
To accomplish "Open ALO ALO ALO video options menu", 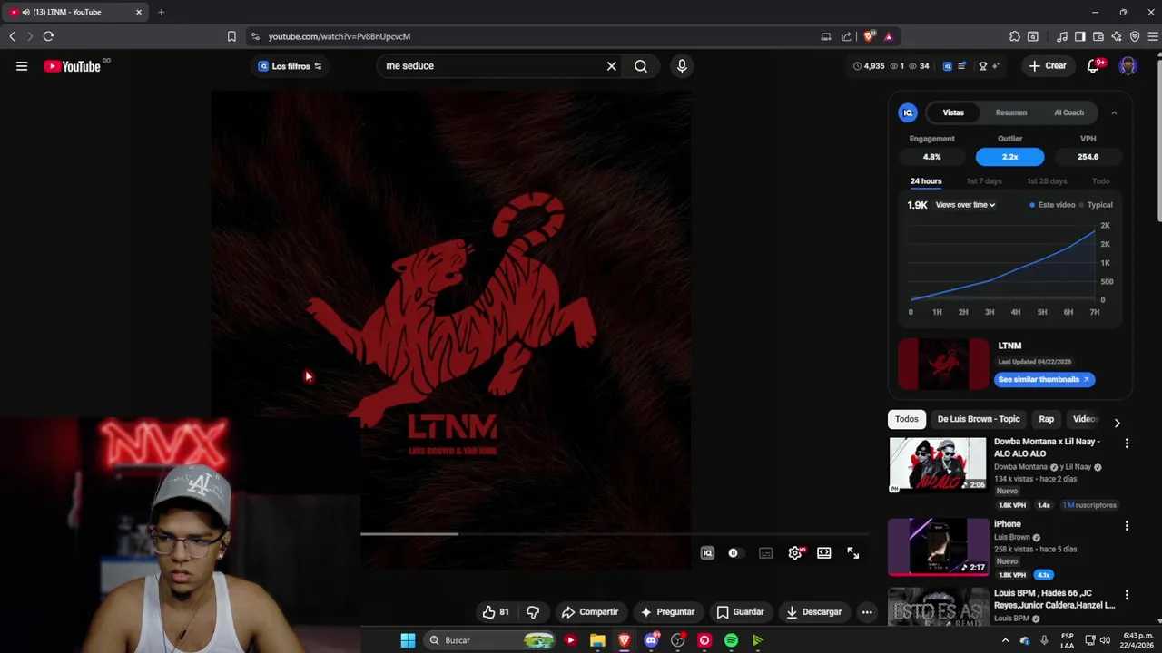I will [1127, 443].
